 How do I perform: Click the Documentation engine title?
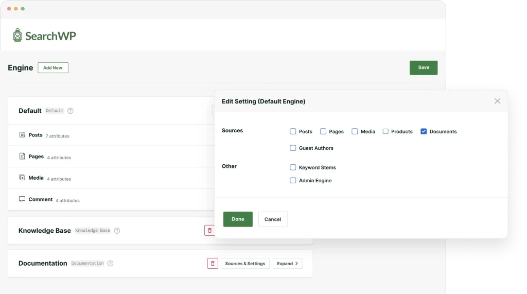tap(43, 263)
